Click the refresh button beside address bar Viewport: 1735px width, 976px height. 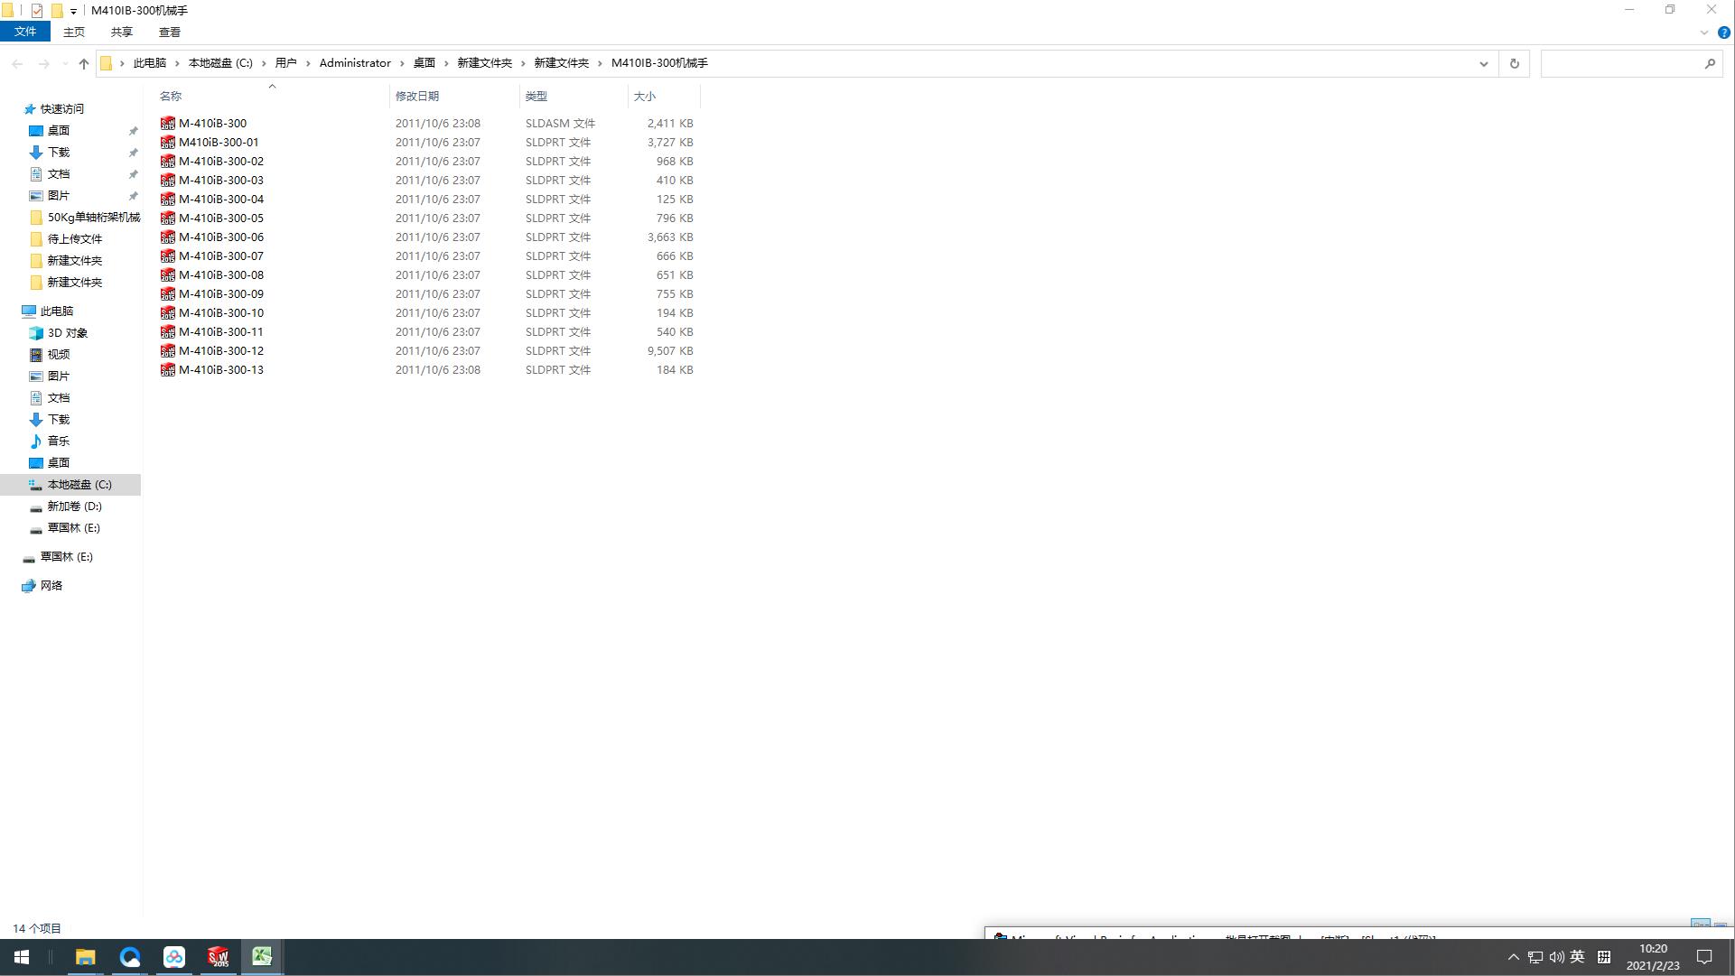pyautogui.click(x=1515, y=63)
